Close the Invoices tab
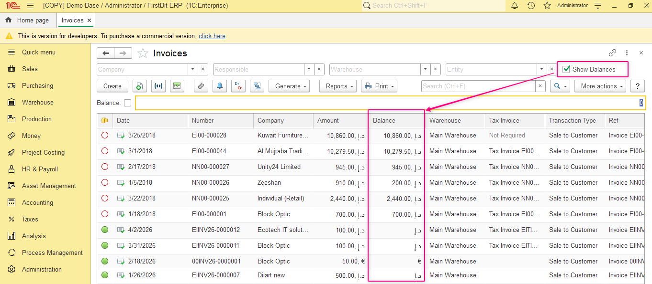Viewport: 652px width, 284px height. [89, 21]
